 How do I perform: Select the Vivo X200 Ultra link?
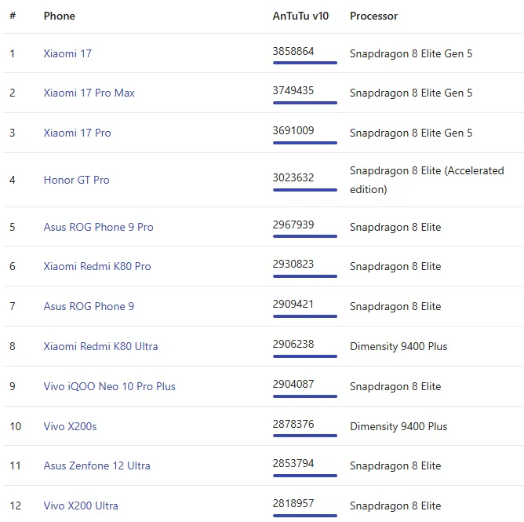(81, 506)
